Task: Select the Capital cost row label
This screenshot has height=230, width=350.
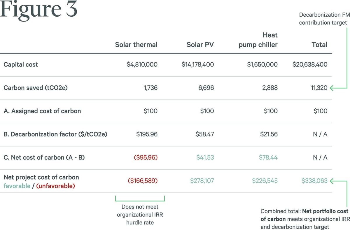Action: point(21,64)
